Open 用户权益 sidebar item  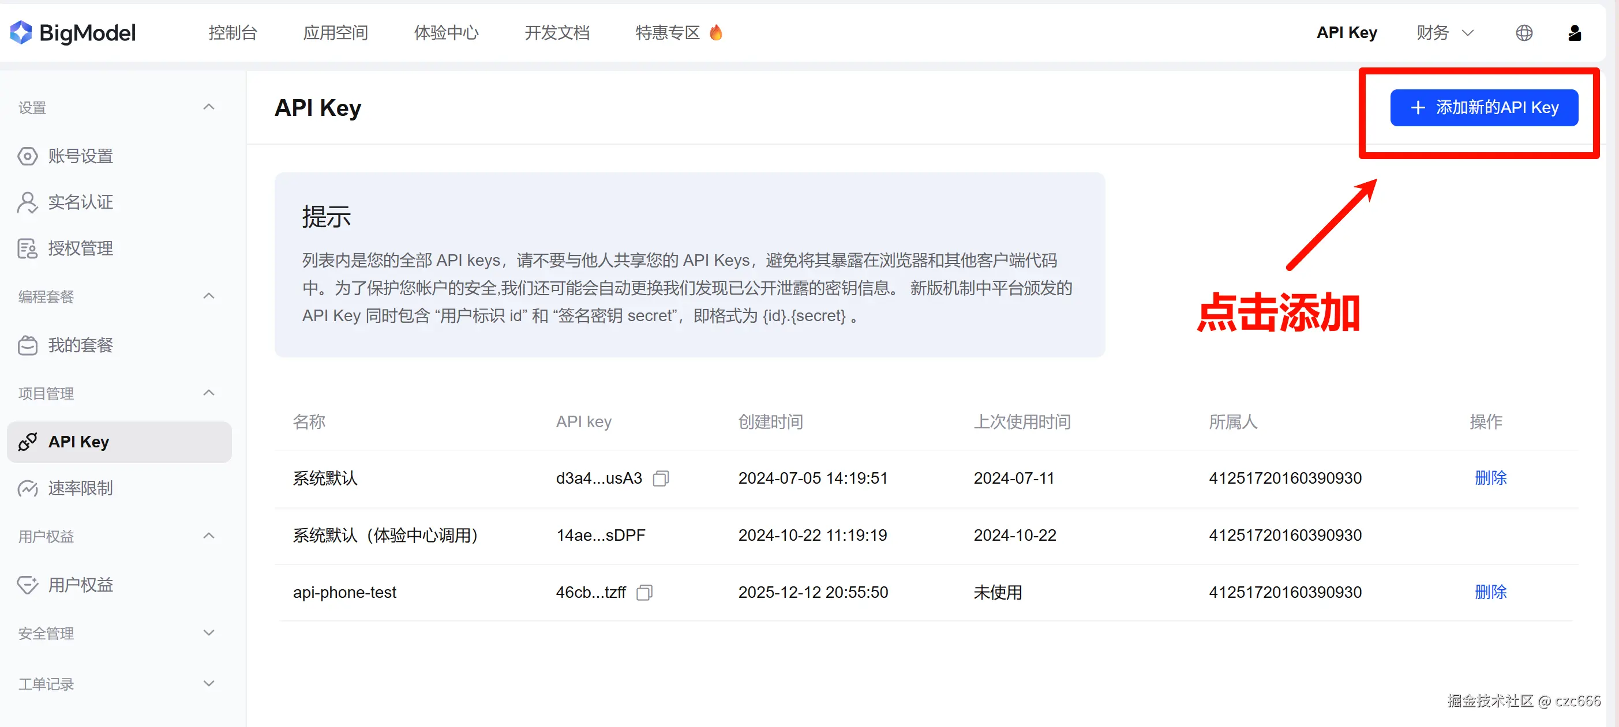[x=80, y=585]
